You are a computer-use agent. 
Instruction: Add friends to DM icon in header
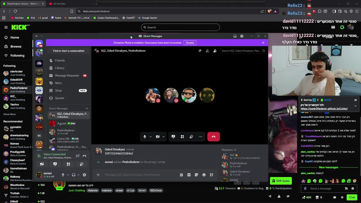pyautogui.click(x=207, y=51)
